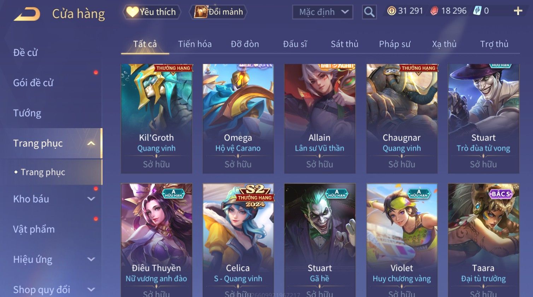Switch to the Sát thủ tab
533x297 pixels.
point(344,44)
